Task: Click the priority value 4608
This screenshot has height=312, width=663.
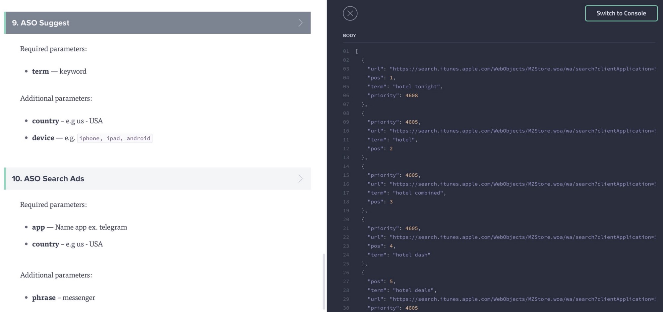Action: (x=411, y=96)
